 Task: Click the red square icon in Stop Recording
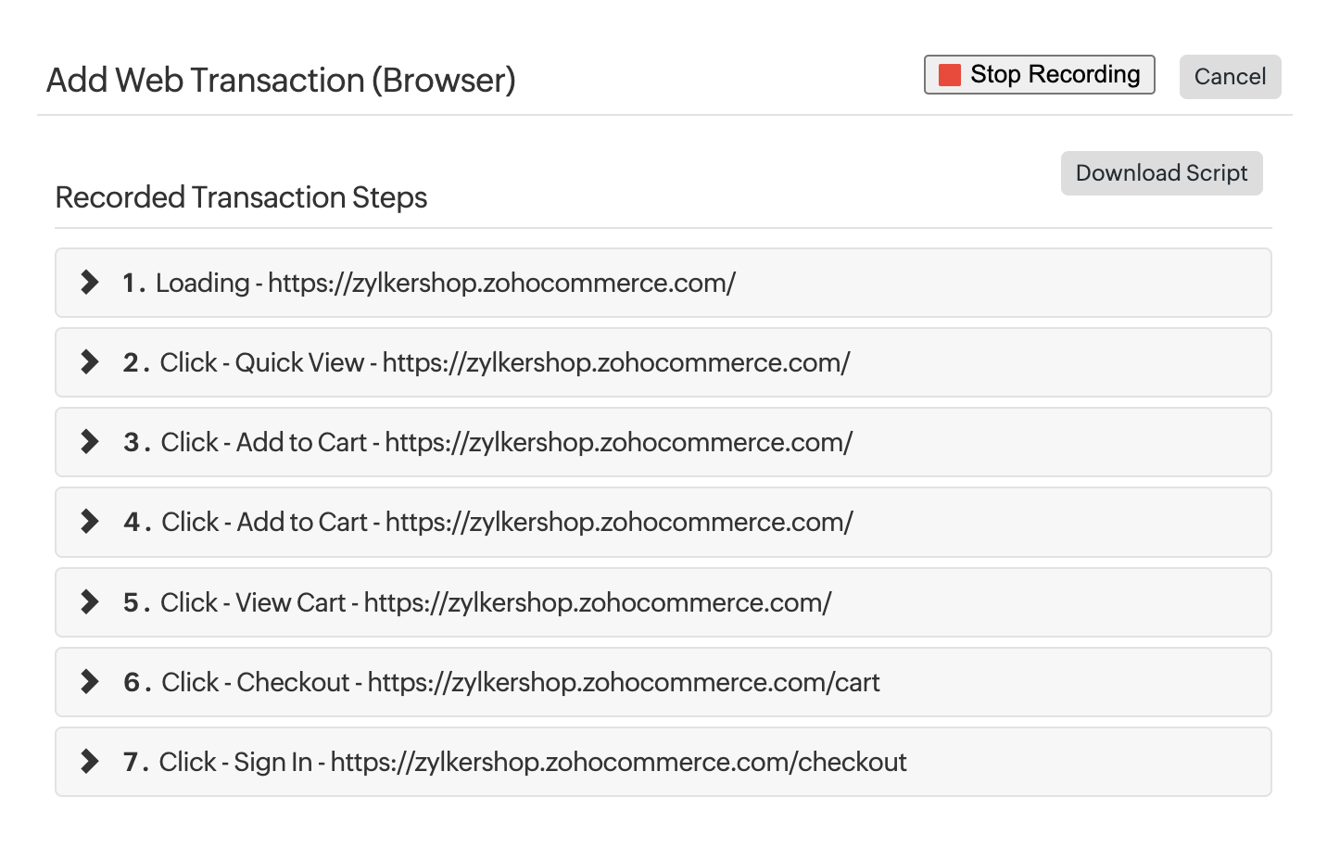(x=949, y=73)
